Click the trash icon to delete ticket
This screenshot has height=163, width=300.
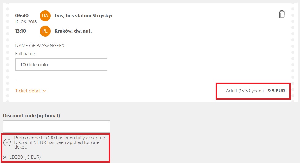click(282, 14)
